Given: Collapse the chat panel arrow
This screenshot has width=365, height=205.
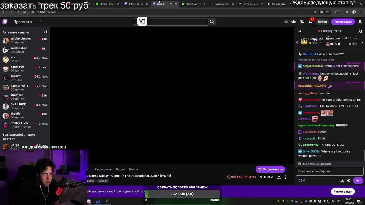Looking at the screenshot, I should pos(299,31).
